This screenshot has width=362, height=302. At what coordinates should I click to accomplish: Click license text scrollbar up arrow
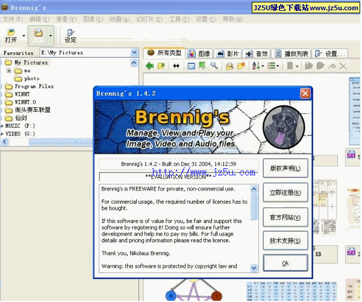point(254,189)
